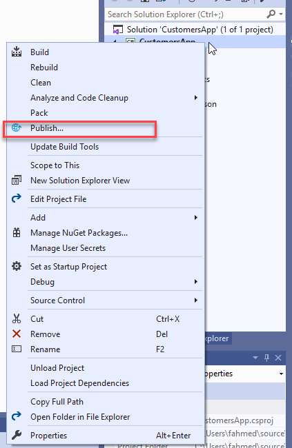
Task: Click the Rename icon
Action: click(x=17, y=349)
